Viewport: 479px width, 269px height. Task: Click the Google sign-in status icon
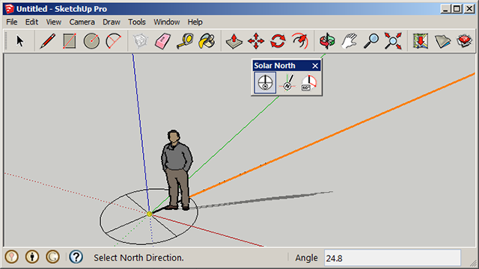click(52, 257)
